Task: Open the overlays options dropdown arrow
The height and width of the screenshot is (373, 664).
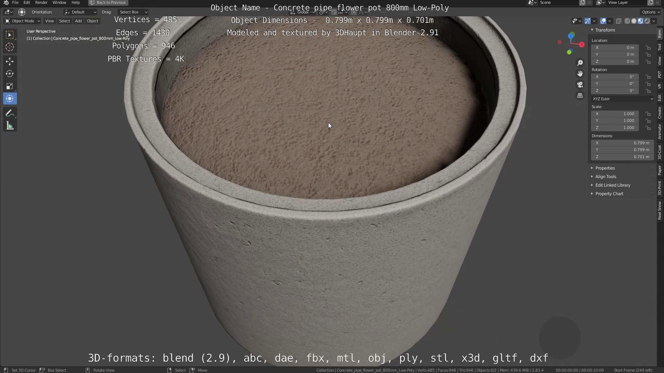Action: tap(610, 21)
